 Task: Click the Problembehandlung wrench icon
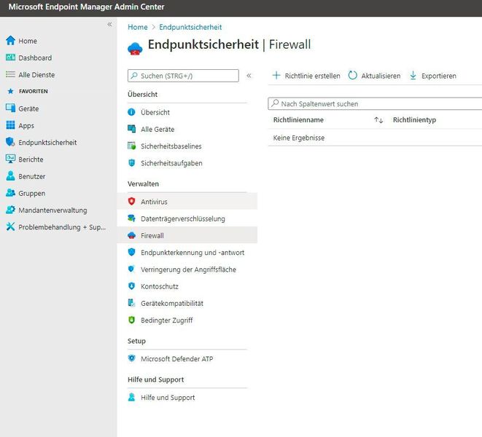pyautogui.click(x=10, y=227)
